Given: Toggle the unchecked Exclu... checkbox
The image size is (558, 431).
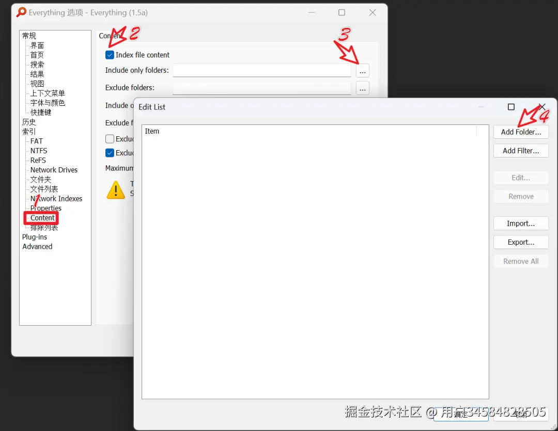Looking at the screenshot, I should point(110,139).
